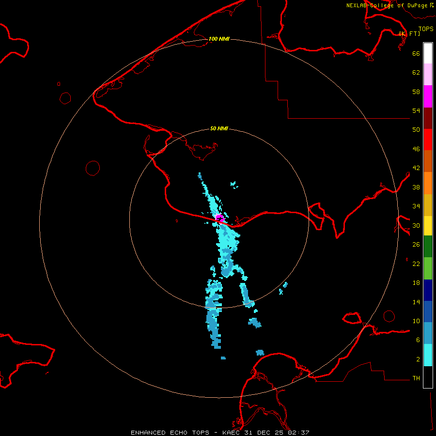The height and width of the screenshot is (436, 436).
Task: Pick the bright orange swatch in the scale
Action: (x=428, y=183)
